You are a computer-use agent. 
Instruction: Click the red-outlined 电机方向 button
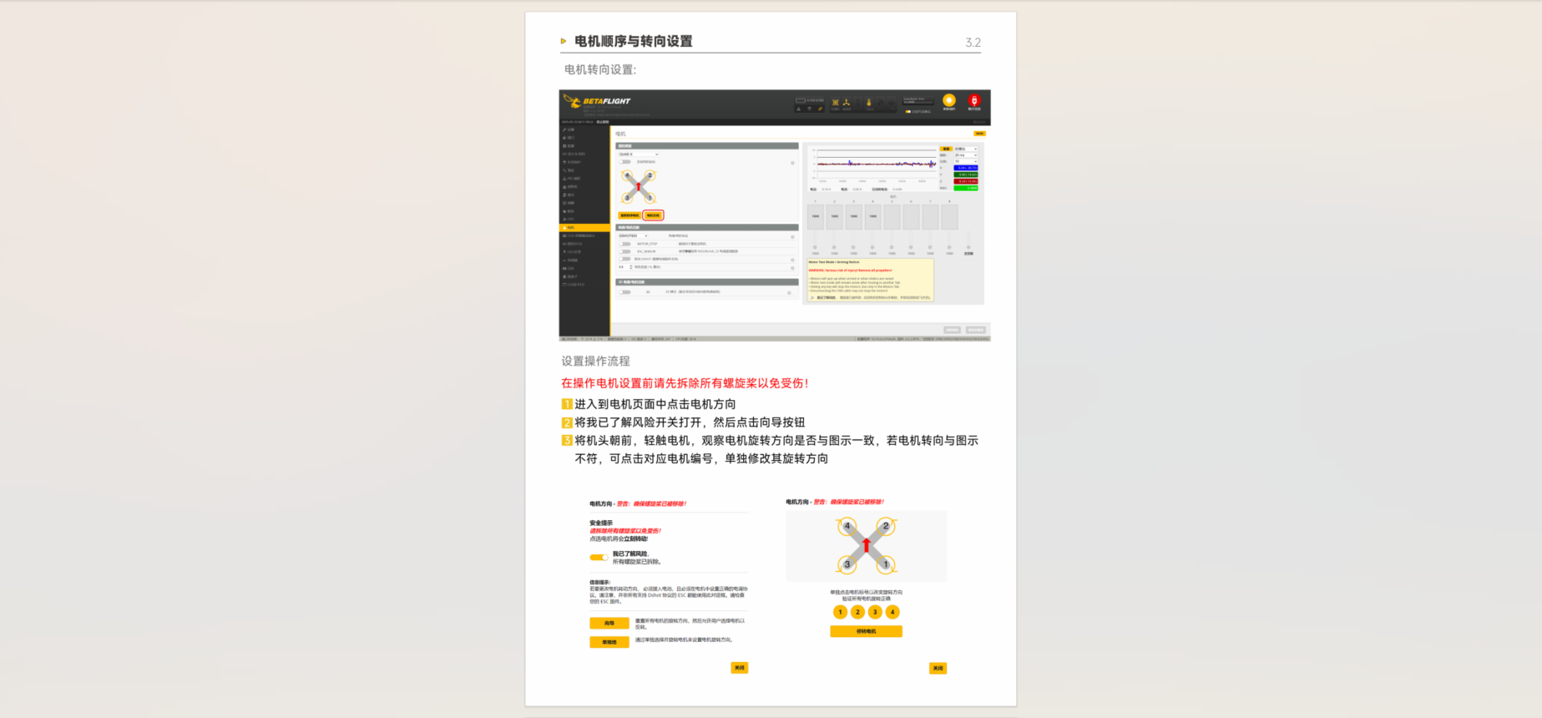pos(653,215)
